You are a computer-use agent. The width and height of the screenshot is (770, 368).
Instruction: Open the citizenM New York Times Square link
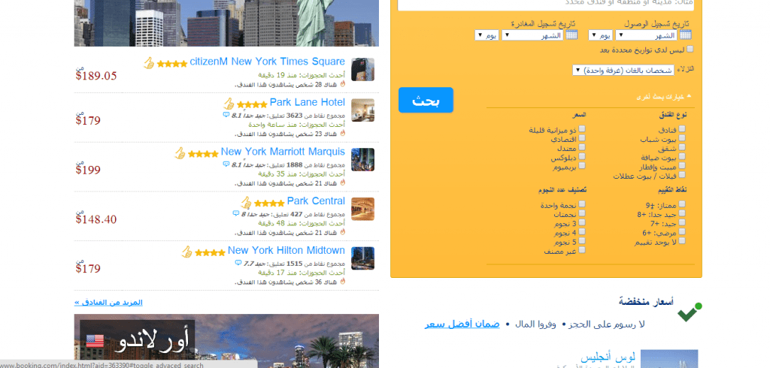[267, 62]
